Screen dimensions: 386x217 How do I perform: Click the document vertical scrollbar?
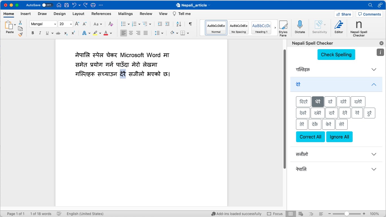tap(285, 109)
